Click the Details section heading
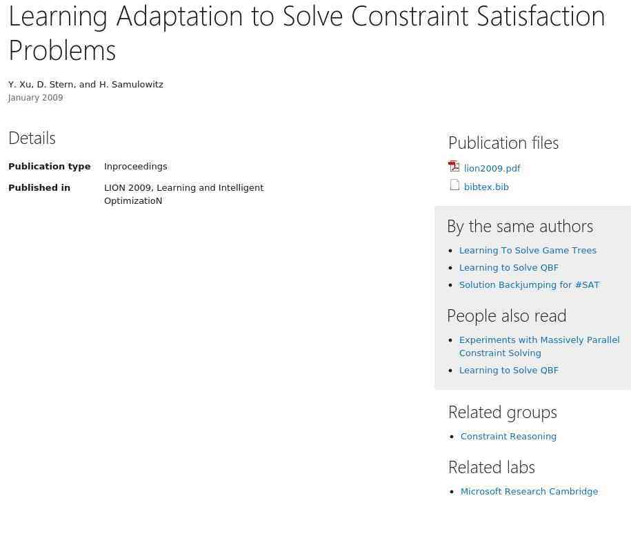631x551 pixels. (32, 138)
